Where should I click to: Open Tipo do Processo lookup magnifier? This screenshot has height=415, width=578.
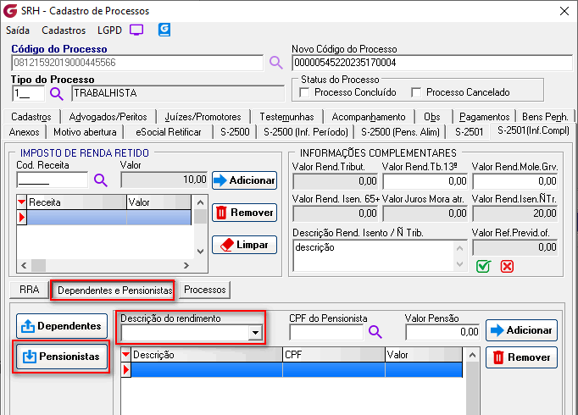(57, 93)
